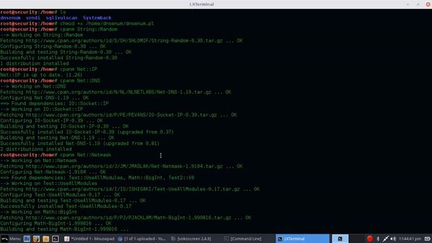Click the 'cpanm String::Random' command text
This screenshot has width=432, height=243.
(x=88, y=29)
